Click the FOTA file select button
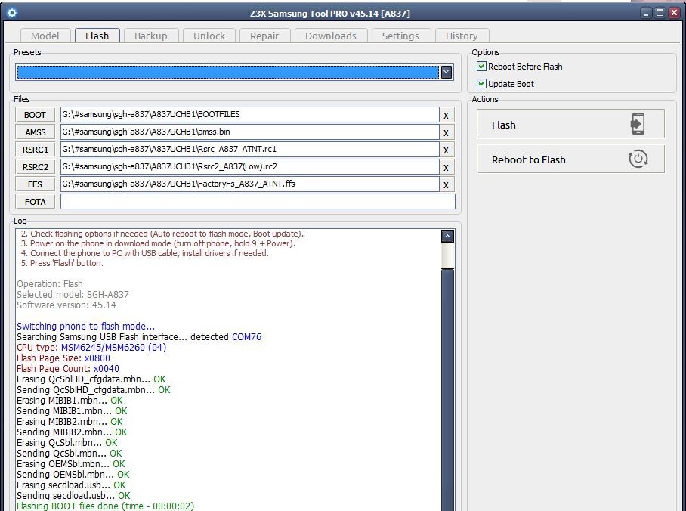686x511 pixels. [35, 202]
